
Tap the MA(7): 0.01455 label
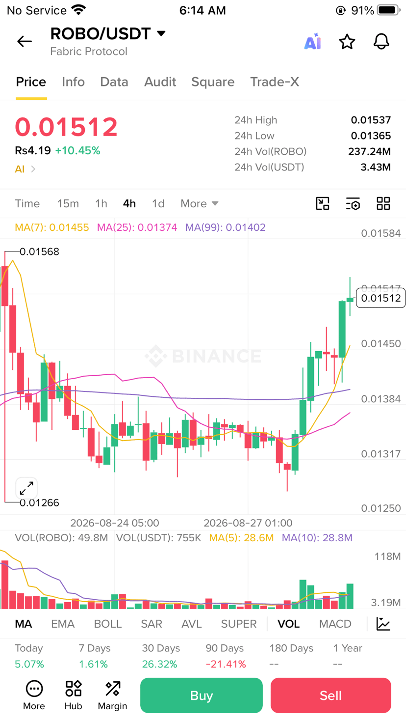click(x=52, y=227)
